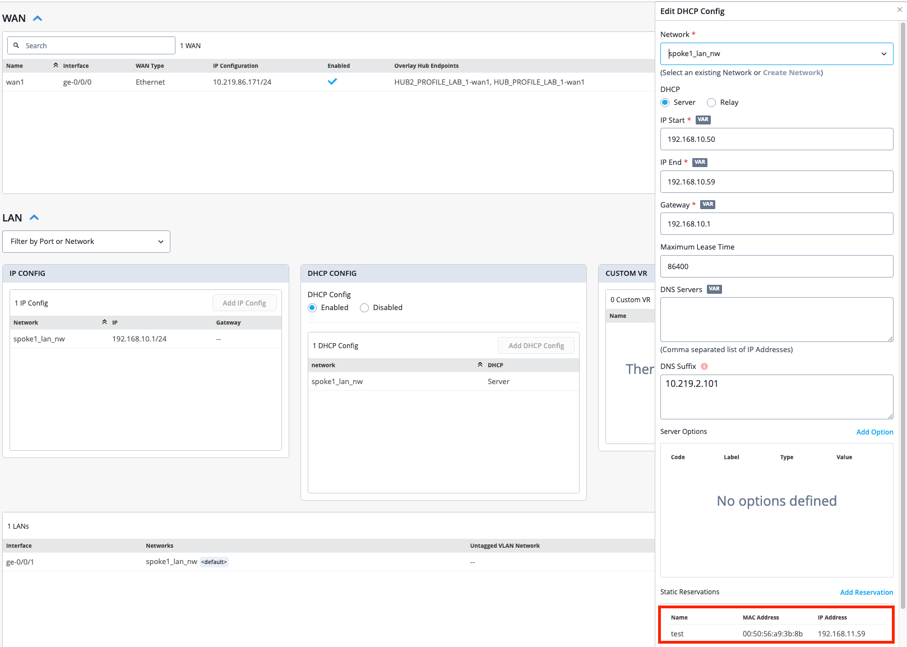Image resolution: width=907 pixels, height=647 pixels.
Task: Select the wan1 row name
Action: [15, 82]
